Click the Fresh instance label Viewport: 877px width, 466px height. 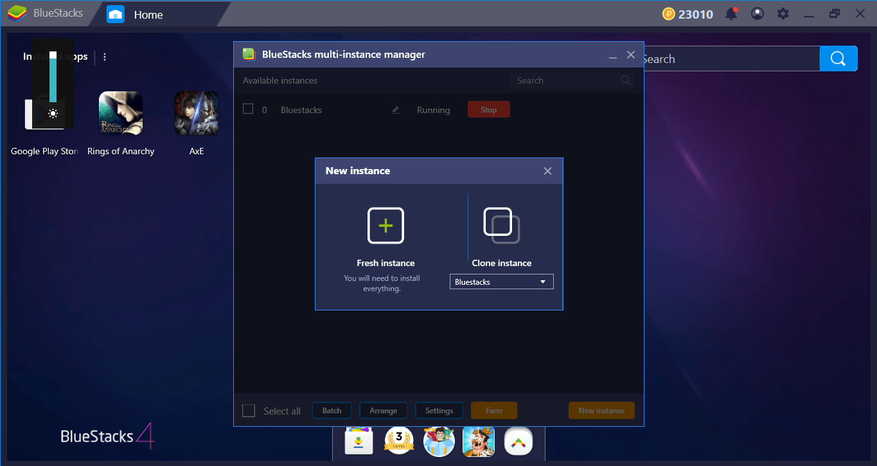tap(385, 263)
